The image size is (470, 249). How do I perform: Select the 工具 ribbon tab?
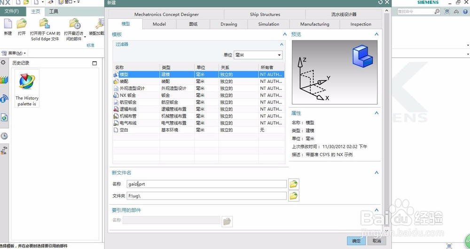54,11
